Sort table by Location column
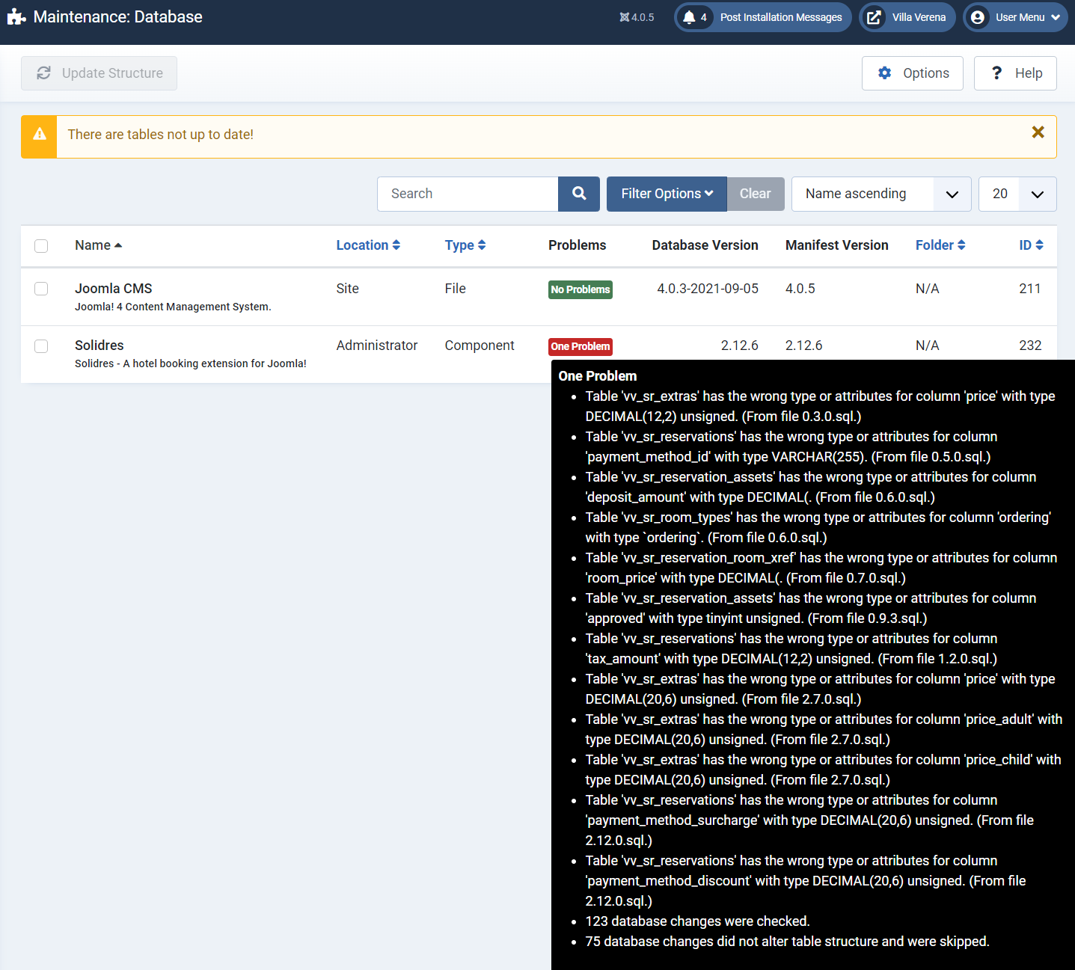 pos(367,245)
